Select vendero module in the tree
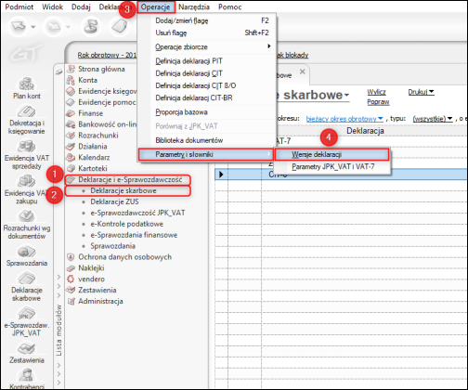 (91, 279)
